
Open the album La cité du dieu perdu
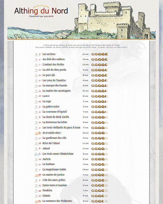[54, 70]
